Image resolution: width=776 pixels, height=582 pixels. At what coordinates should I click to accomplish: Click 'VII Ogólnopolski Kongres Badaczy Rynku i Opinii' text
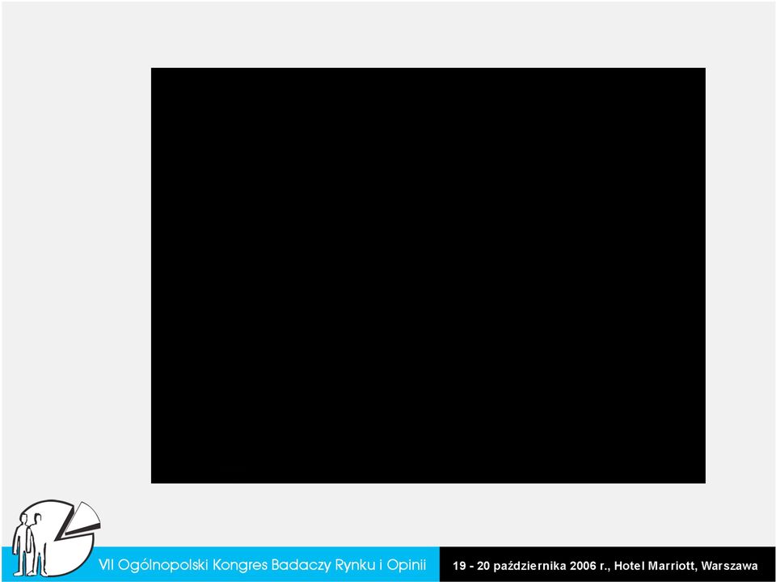[262, 565]
